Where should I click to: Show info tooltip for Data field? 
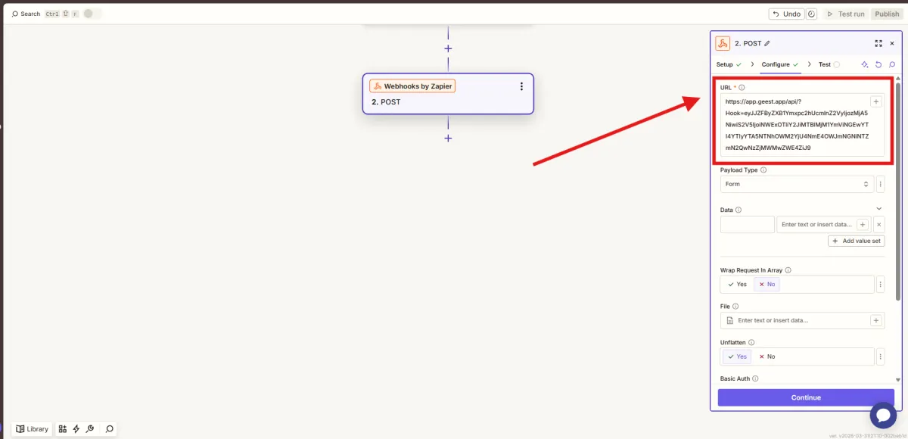(739, 210)
